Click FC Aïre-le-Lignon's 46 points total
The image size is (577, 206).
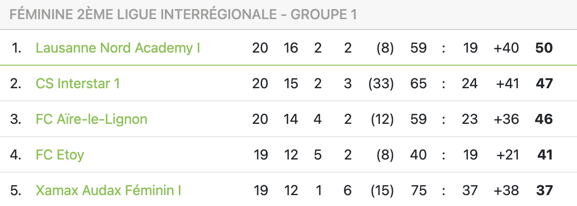(544, 119)
